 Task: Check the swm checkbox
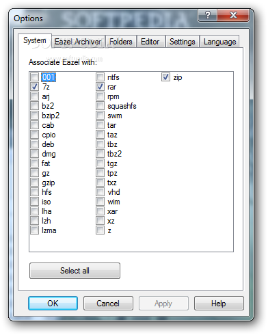100,116
